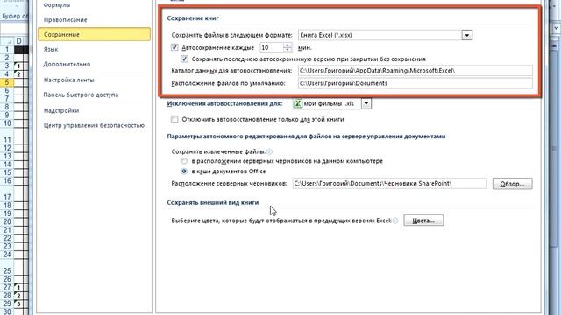Select the Office document cache radio option
This screenshot has width=561, height=315.
pyautogui.click(x=184, y=171)
